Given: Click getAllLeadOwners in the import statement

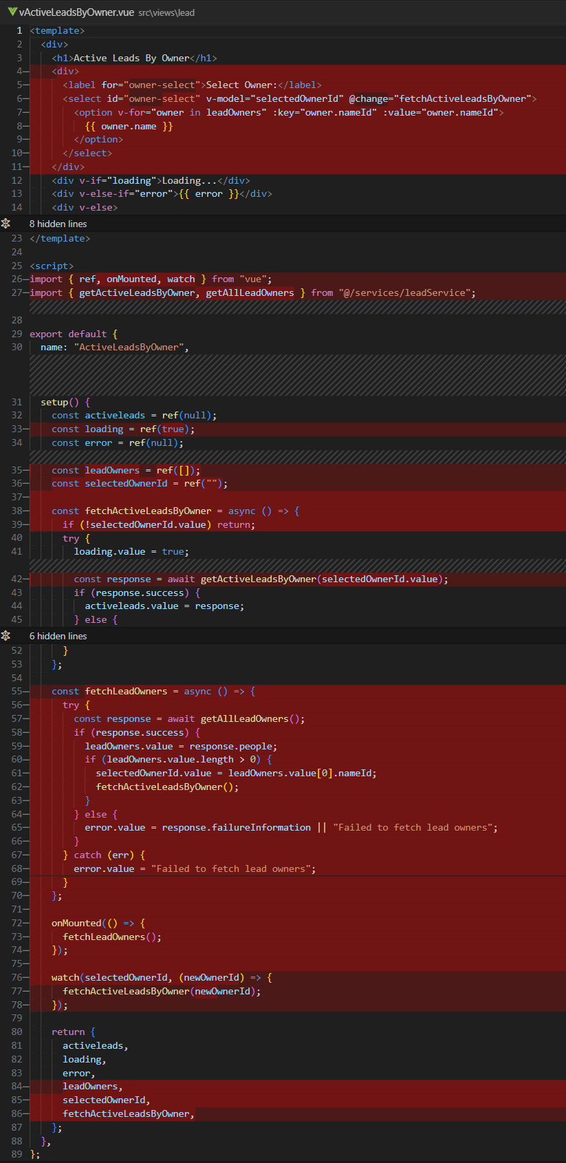Looking at the screenshot, I should point(250,292).
